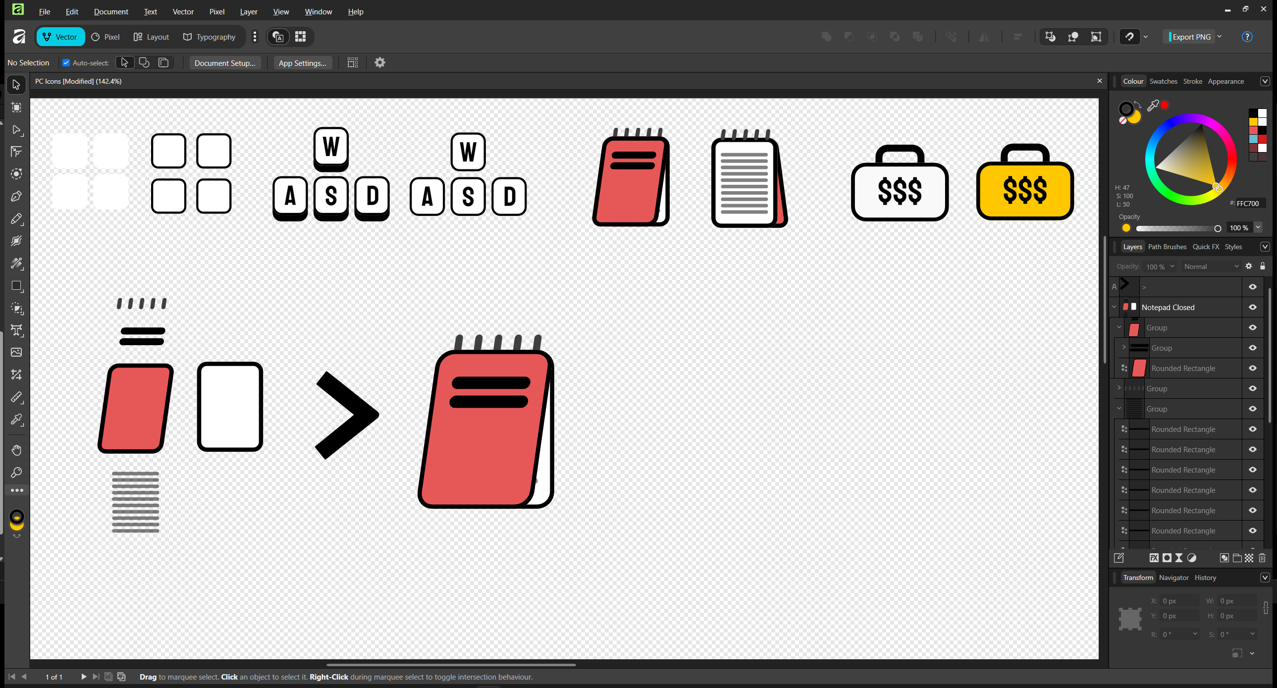Open the Normal blend mode dropdown
Viewport: 1277px width, 688px height.
point(1210,266)
